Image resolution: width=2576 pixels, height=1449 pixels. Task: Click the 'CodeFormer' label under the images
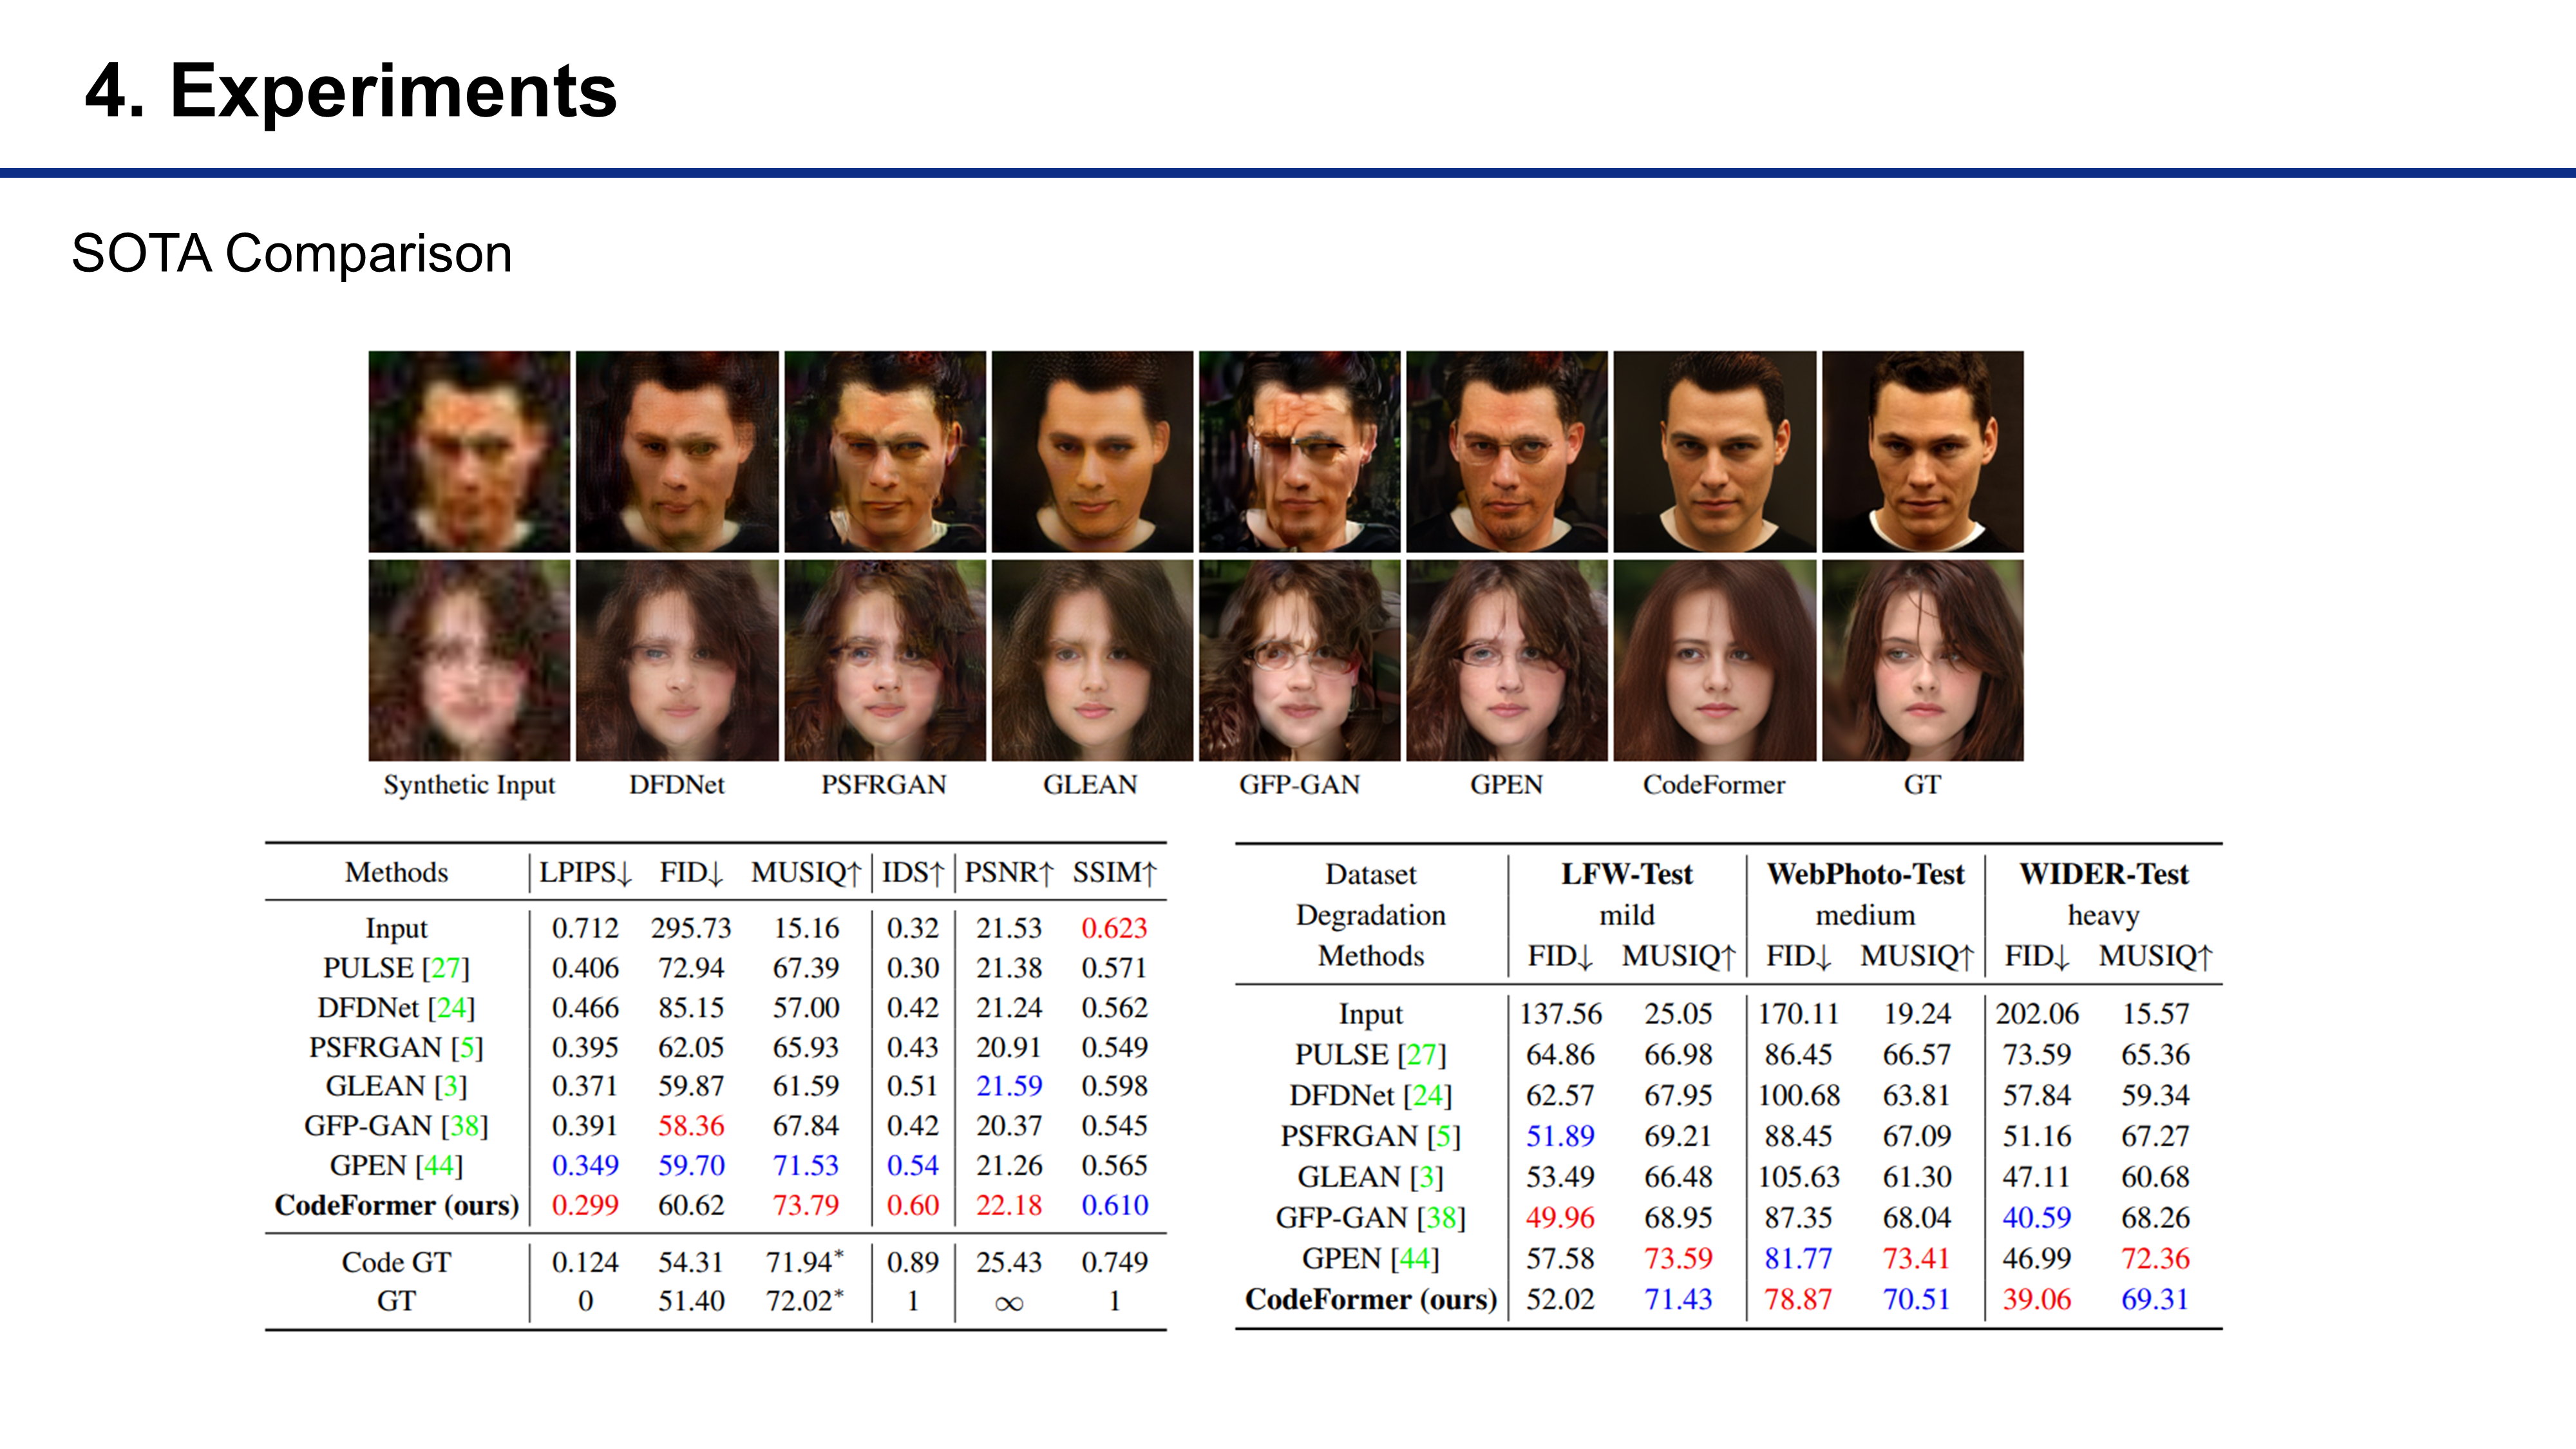(x=1714, y=785)
